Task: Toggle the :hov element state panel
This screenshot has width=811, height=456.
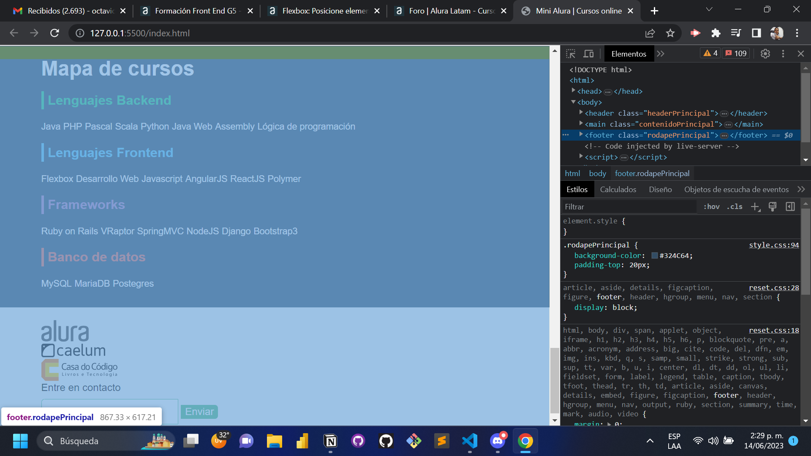Action: (x=711, y=206)
